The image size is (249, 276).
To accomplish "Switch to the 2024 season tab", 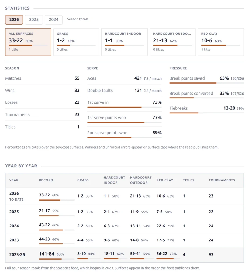I will pyautogui.click(x=54, y=20).
